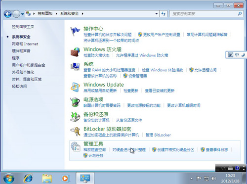Open 计划任务 link
This screenshot has width=247, height=184.
point(96,155)
